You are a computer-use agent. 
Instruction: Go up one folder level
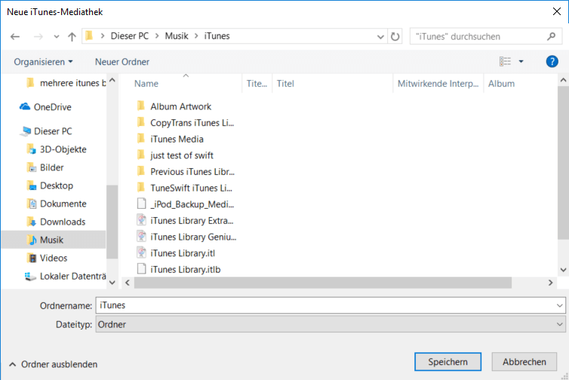(x=72, y=37)
